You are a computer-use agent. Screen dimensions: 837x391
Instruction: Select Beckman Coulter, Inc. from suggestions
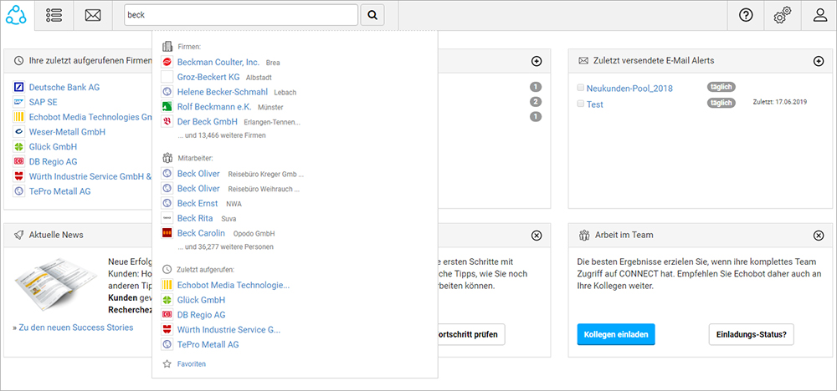(218, 62)
